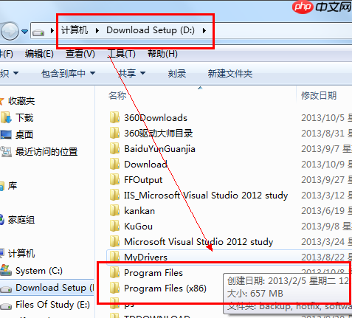
Task: Click 计算机 in the address bar
Action: pos(75,30)
